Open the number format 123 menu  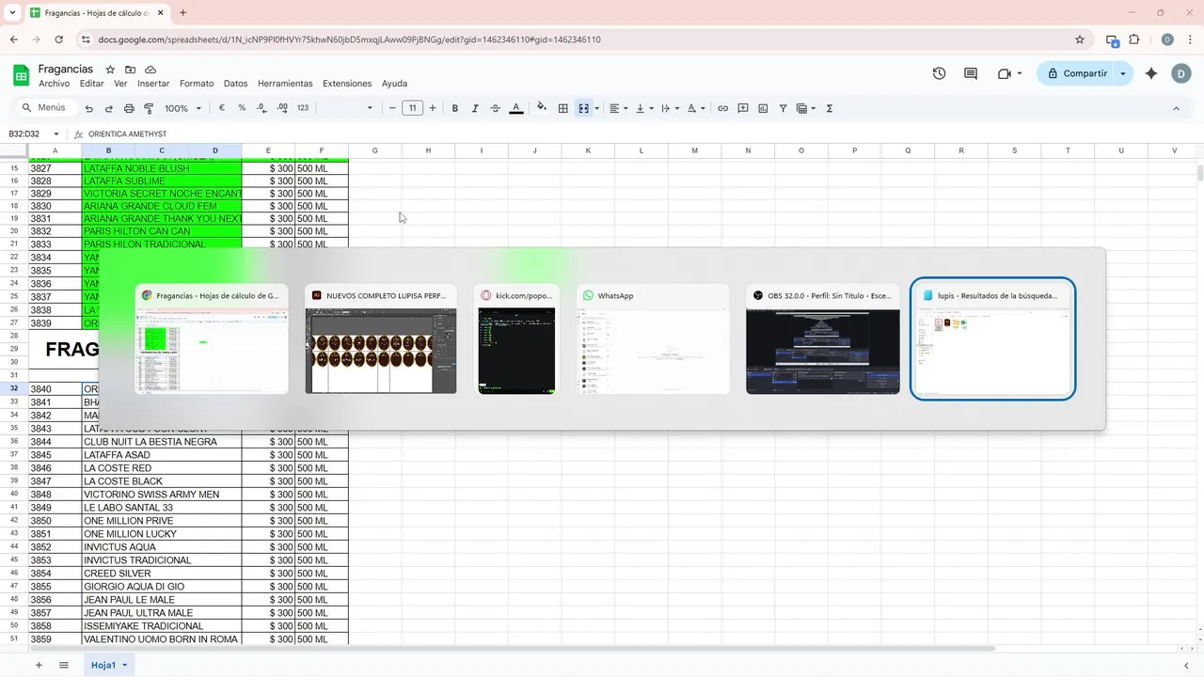coord(303,108)
